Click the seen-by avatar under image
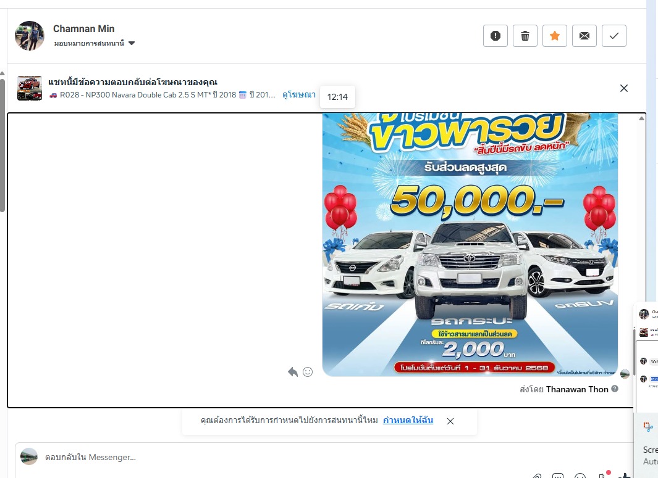Screen dimensions: 658x478 click(x=625, y=374)
